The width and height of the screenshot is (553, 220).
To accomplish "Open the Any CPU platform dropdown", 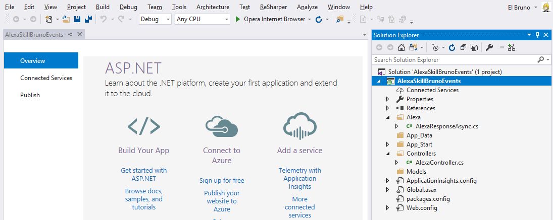I will (x=202, y=19).
